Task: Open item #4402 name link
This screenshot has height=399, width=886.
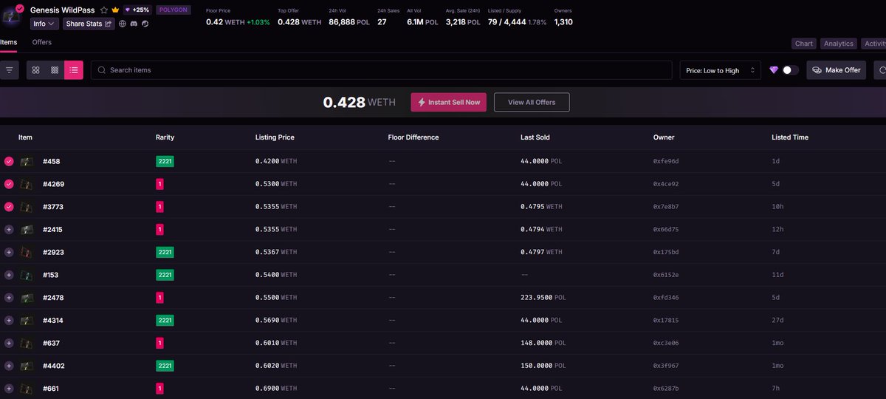Action: click(53, 366)
